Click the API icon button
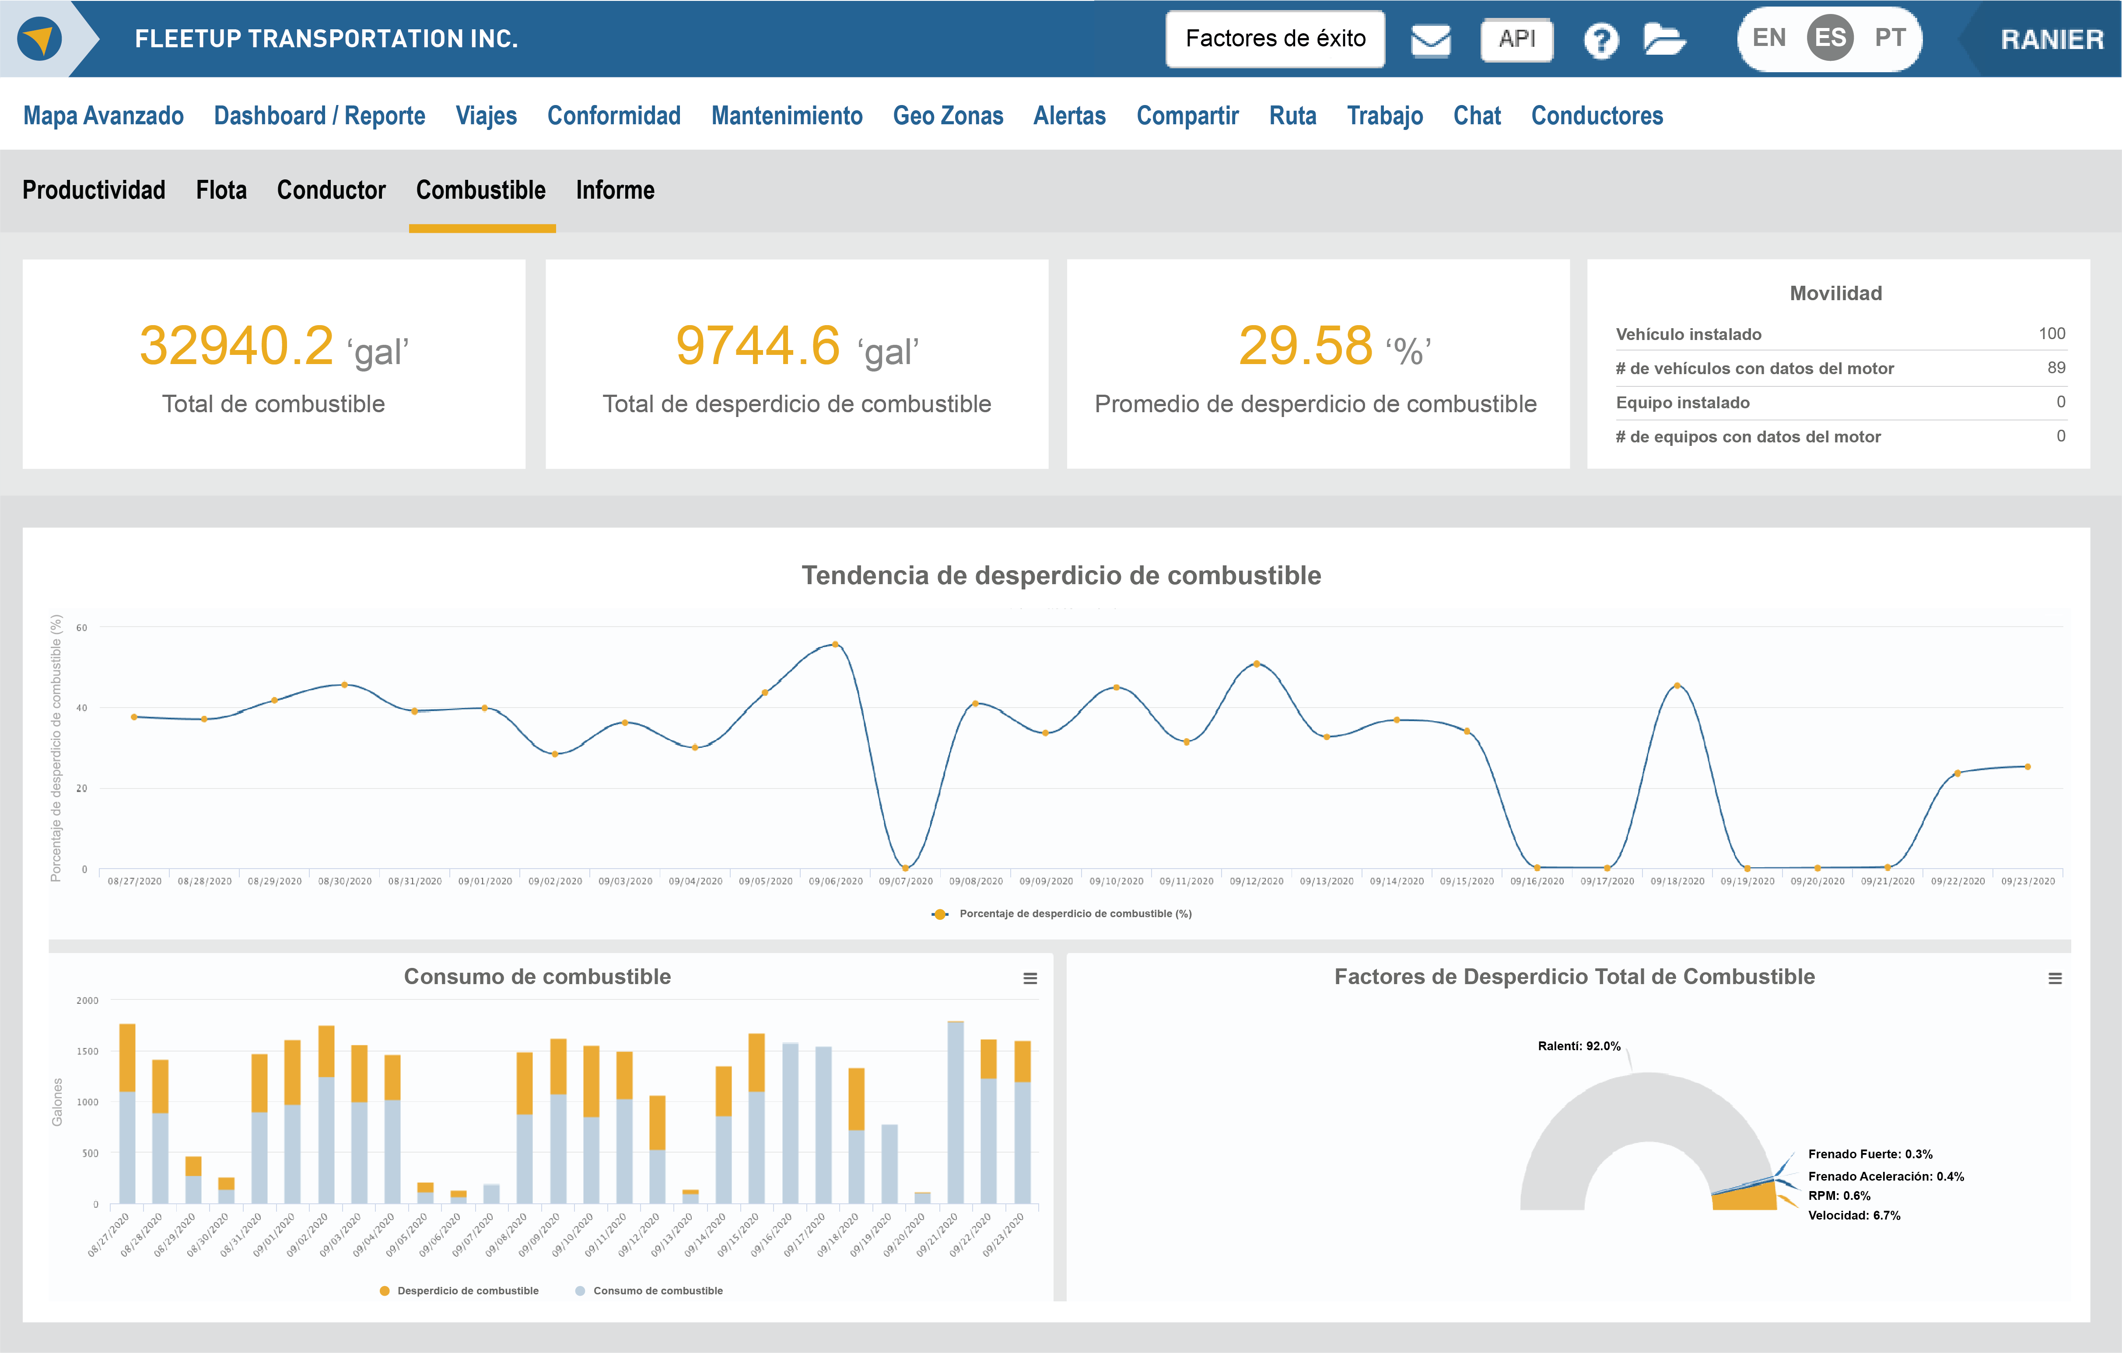The width and height of the screenshot is (2122, 1353). click(1516, 40)
